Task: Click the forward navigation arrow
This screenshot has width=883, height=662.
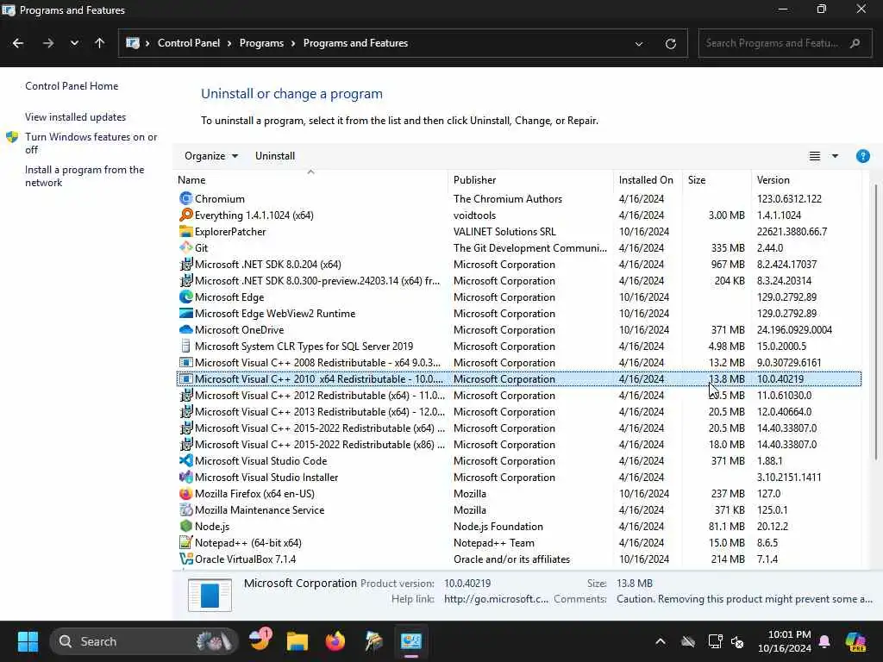Action: point(48,43)
